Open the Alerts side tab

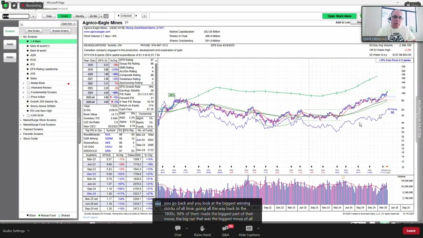[10, 44]
